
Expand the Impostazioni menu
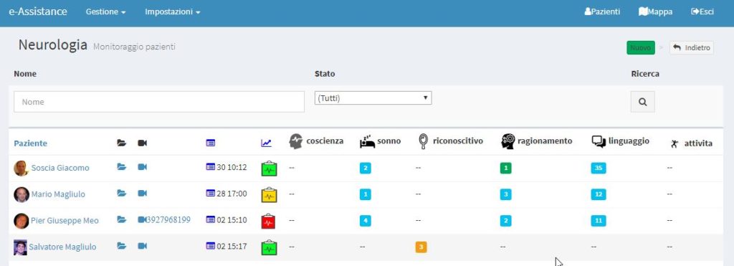(173, 11)
